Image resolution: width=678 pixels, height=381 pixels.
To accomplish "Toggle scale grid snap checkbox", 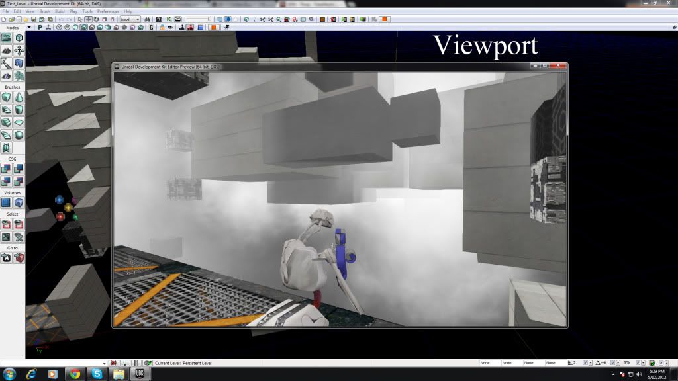I will point(638,363).
